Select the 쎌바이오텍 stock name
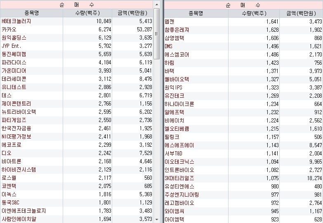 pos(177,79)
